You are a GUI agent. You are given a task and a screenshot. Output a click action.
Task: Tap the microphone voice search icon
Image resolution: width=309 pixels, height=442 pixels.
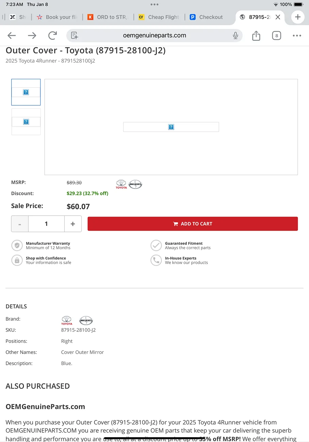coord(235,35)
